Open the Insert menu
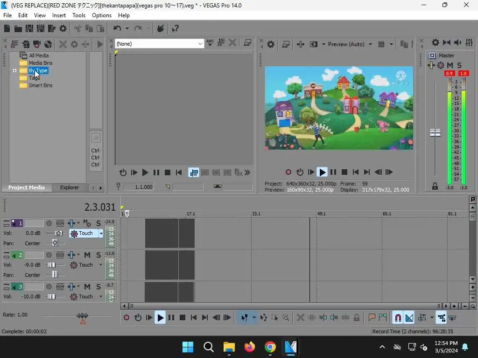The image size is (478, 358). 59,15
